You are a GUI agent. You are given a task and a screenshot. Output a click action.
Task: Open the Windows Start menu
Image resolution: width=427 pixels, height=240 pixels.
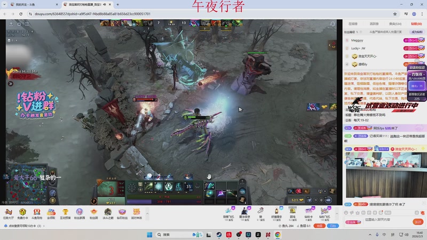149,235
